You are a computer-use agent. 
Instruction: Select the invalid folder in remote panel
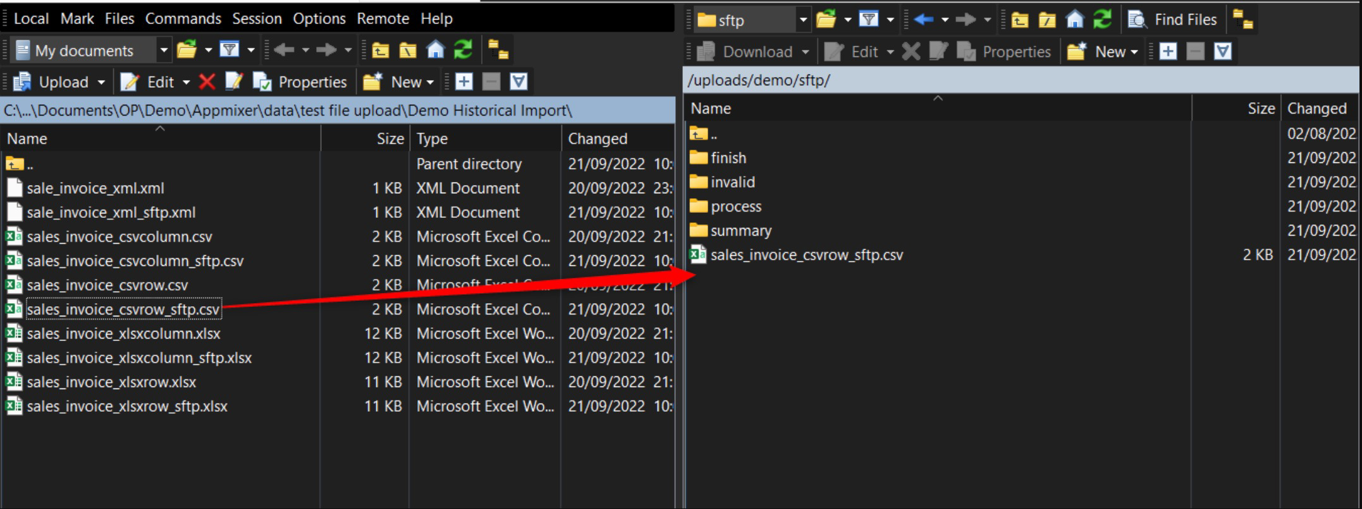tap(732, 183)
